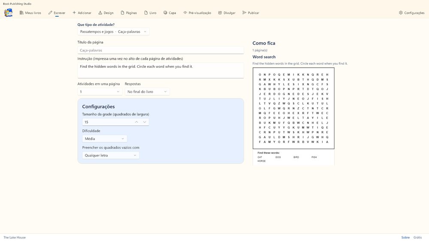This screenshot has width=429, height=241.
Task: Click the Configurações gear icon
Action: point(401,12)
